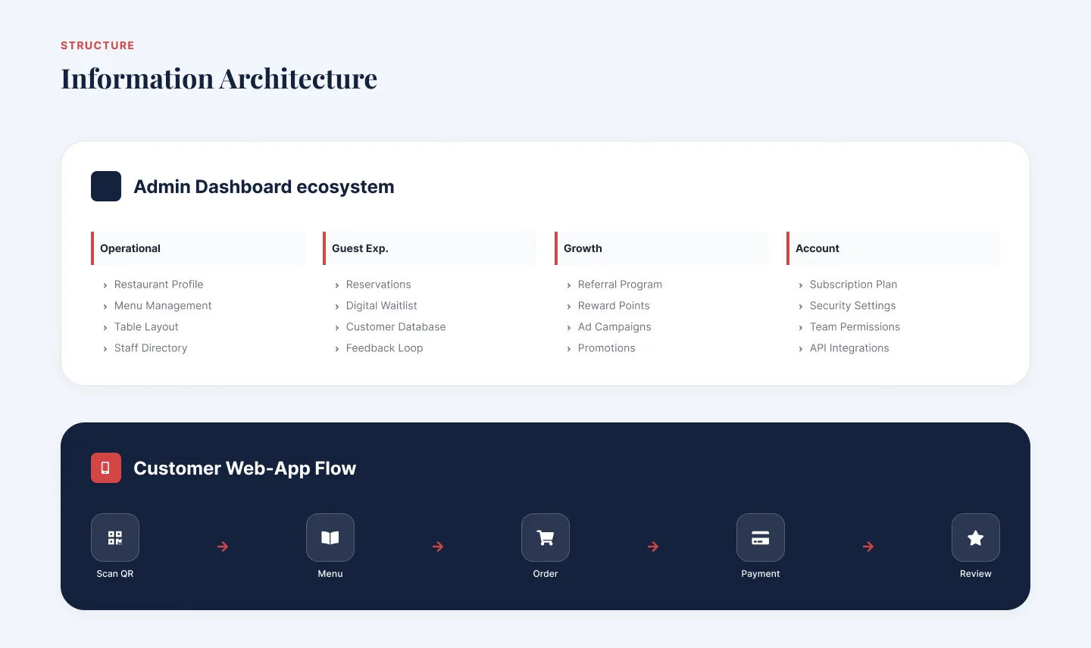Click the 'Scan QR' step label
The image size is (1091, 648).
[115, 574]
